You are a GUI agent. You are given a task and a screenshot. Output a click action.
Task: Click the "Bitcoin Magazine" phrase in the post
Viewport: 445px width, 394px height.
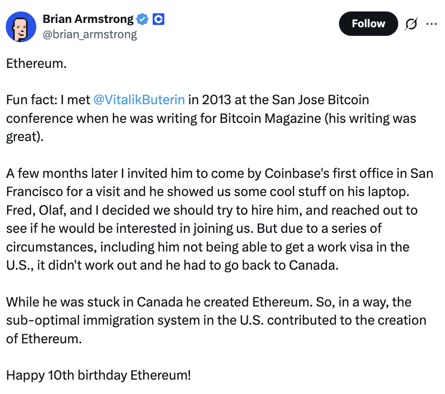270,119
